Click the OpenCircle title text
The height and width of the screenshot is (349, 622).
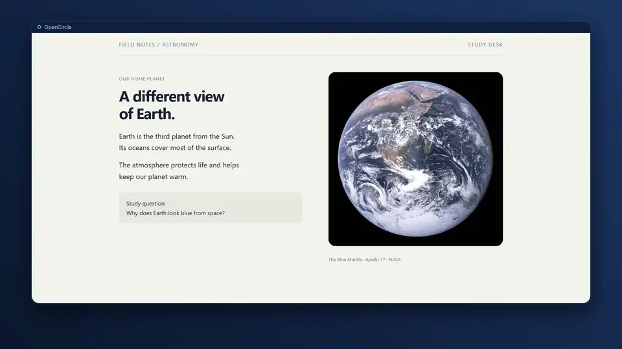pos(58,27)
